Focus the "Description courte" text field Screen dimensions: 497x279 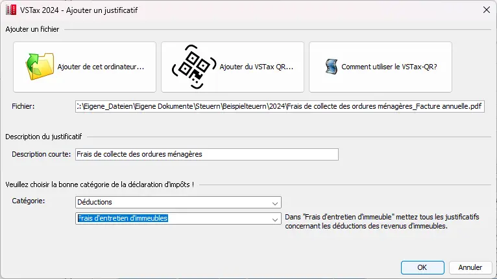[207, 154]
